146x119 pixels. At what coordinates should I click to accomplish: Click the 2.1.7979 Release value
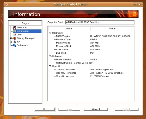[x=100, y=76]
